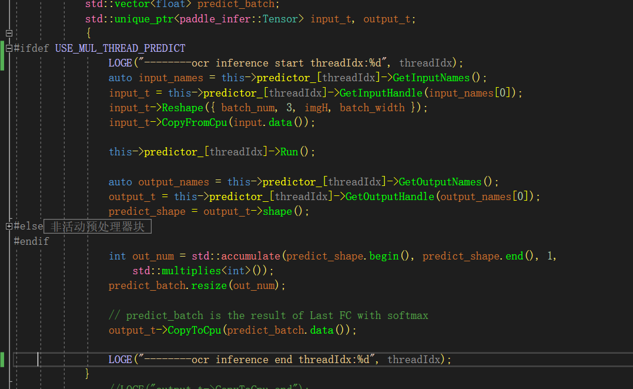This screenshot has height=389, width=633.
Task: Select the Run method call on predictor_
Action: click(289, 151)
